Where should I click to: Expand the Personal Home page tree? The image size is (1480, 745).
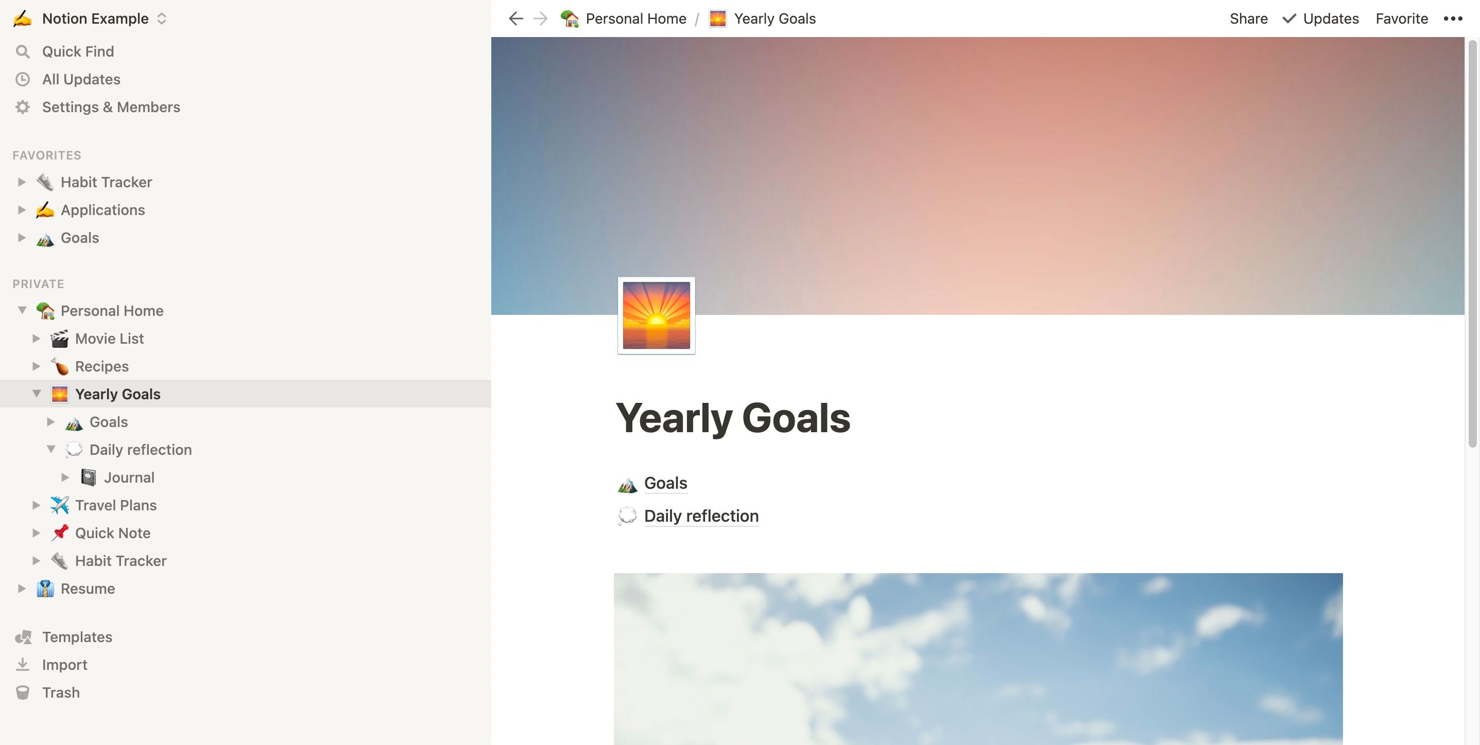[21, 310]
